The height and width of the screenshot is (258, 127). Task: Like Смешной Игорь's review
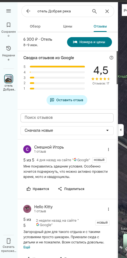point(38,189)
